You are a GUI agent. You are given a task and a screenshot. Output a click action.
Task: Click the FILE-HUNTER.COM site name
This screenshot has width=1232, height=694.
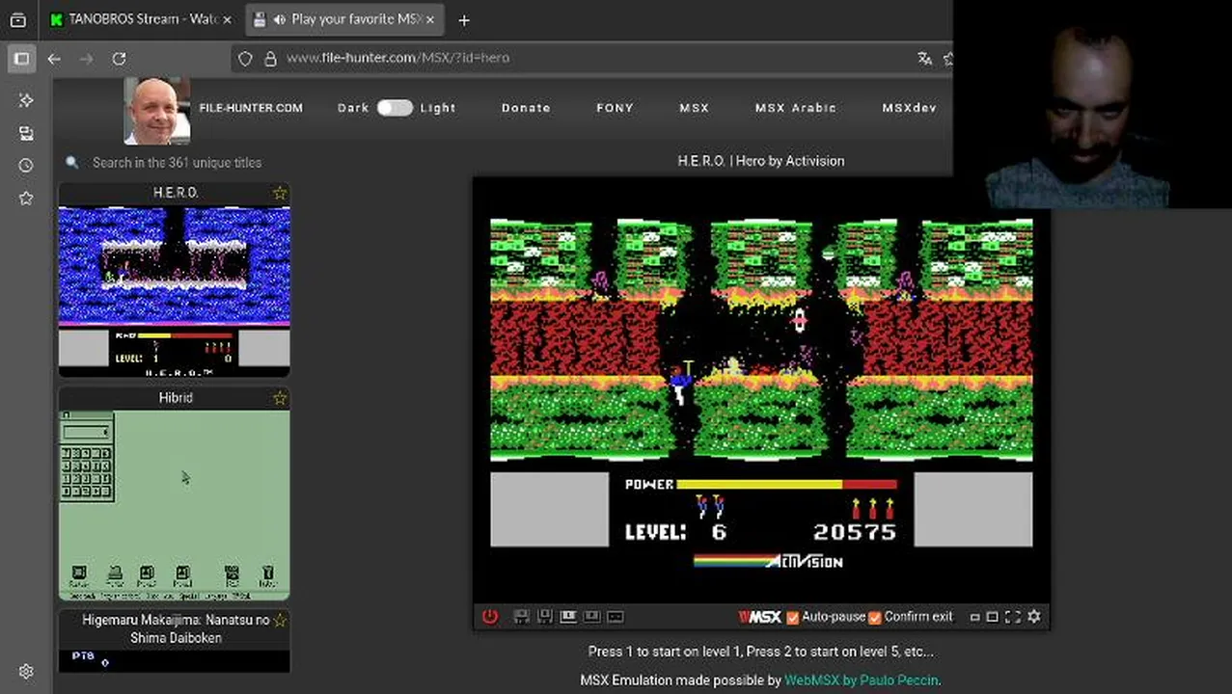(251, 108)
